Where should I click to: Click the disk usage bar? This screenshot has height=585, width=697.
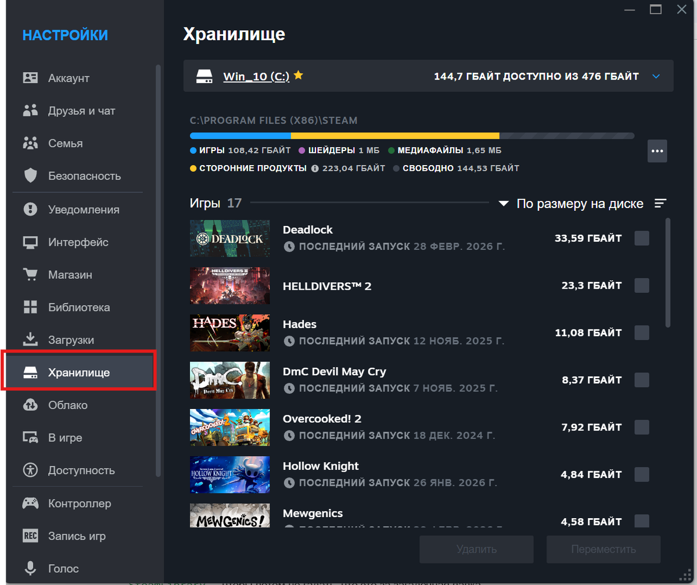coord(412,135)
